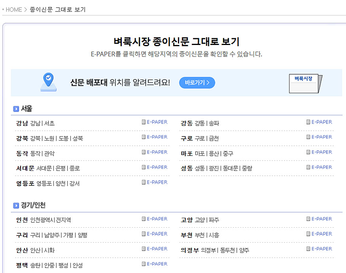The height and width of the screenshot is (273, 346).
Task: Select the 평택 region name
Action: [22, 265]
